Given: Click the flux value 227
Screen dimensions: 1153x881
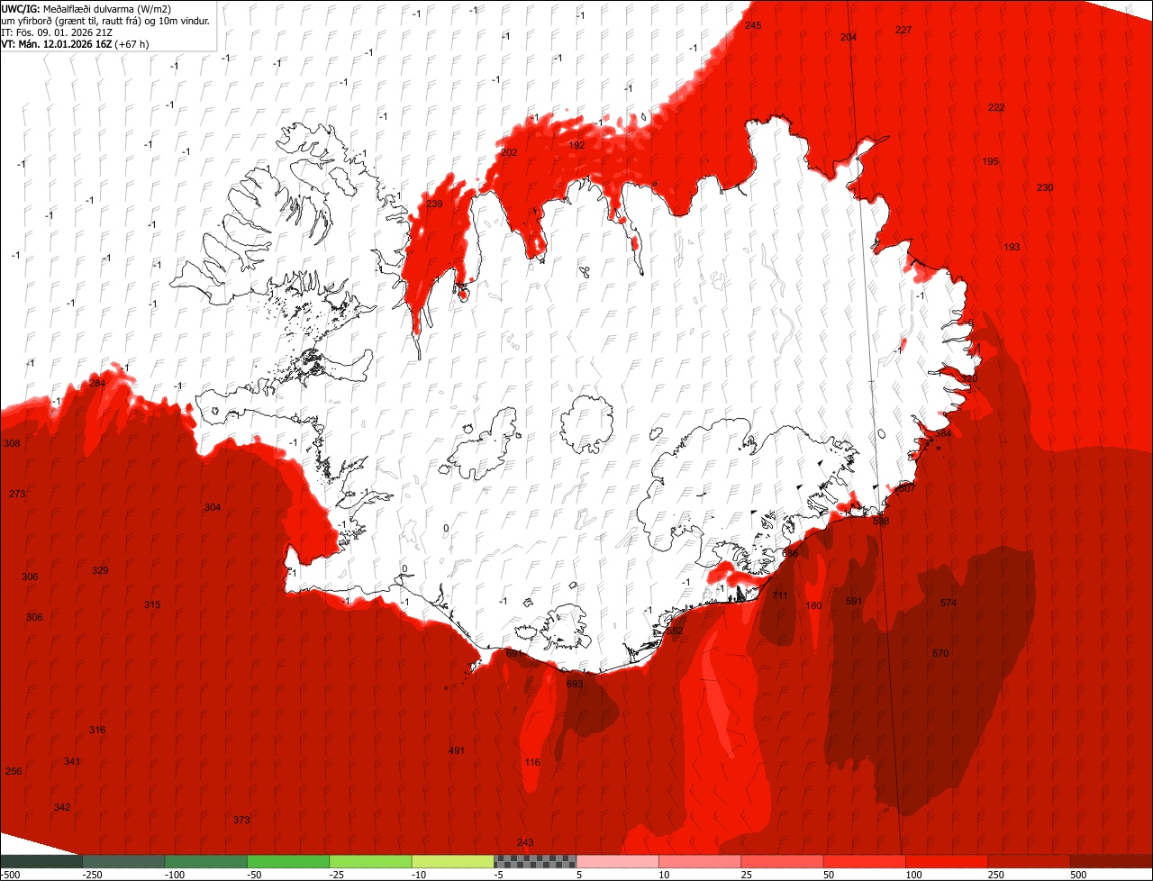Looking at the screenshot, I should coord(903,30).
